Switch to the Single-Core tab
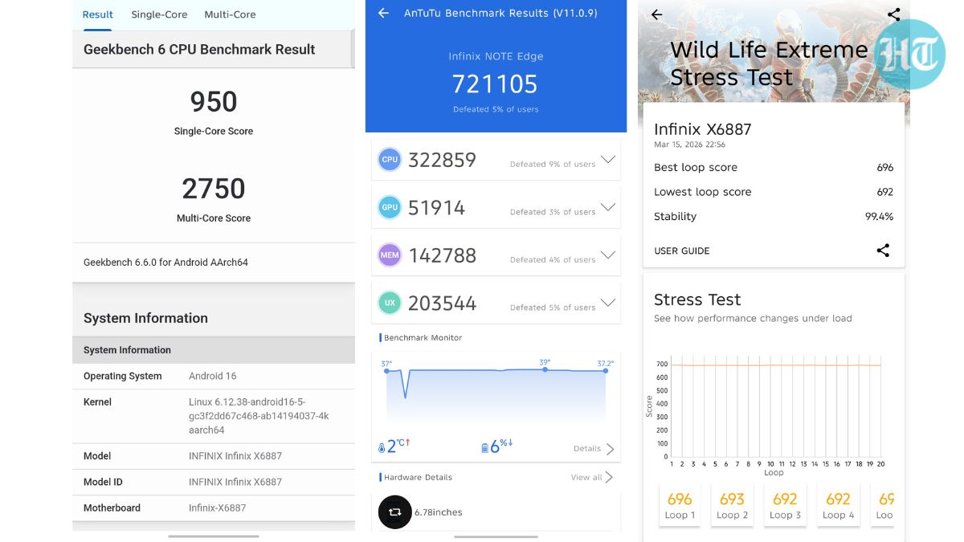The height and width of the screenshot is (542, 964). tap(159, 14)
